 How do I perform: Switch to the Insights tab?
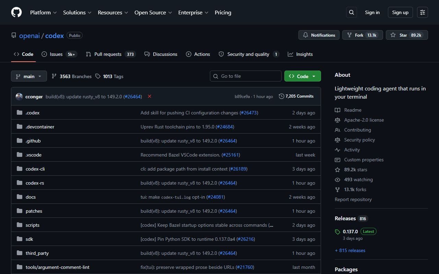point(300,54)
